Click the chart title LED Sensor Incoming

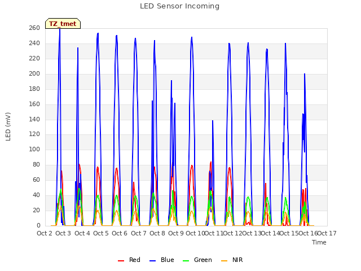click(x=179, y=6)
